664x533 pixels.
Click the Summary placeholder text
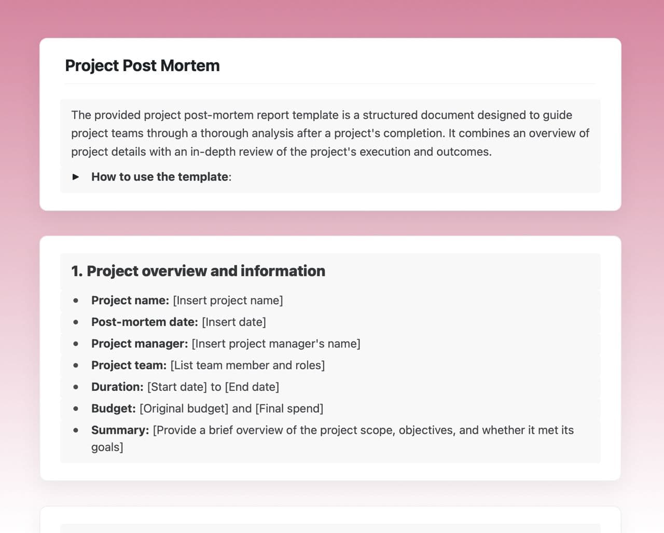point(363,430)
